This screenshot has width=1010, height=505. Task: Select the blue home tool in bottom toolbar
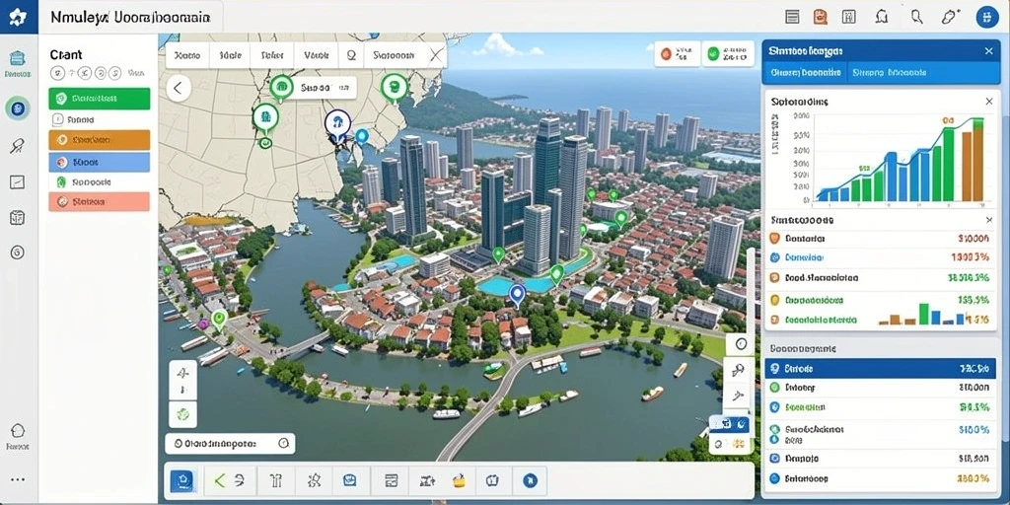coord(182,480)
